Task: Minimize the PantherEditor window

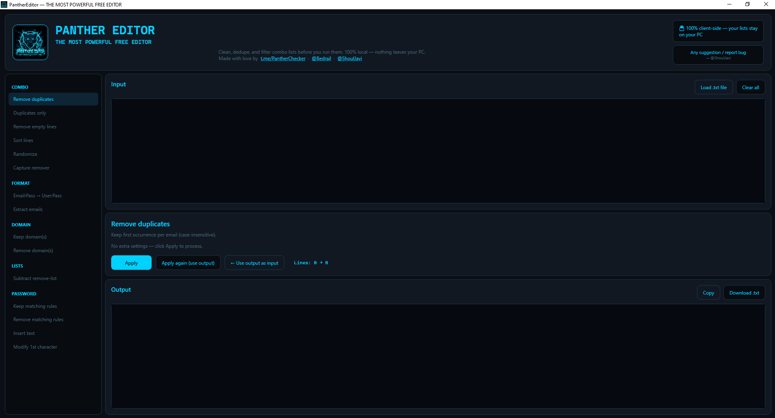Action: coord(729,4)
